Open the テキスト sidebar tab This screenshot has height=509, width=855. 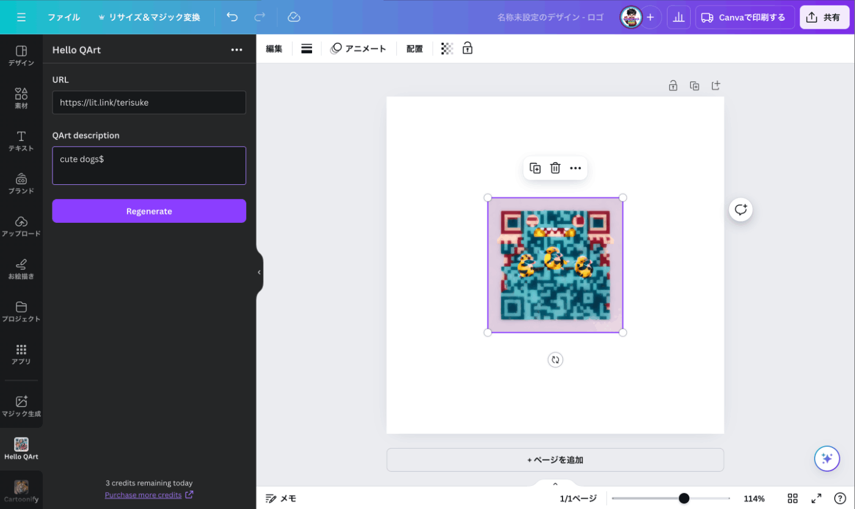point(21,141)
